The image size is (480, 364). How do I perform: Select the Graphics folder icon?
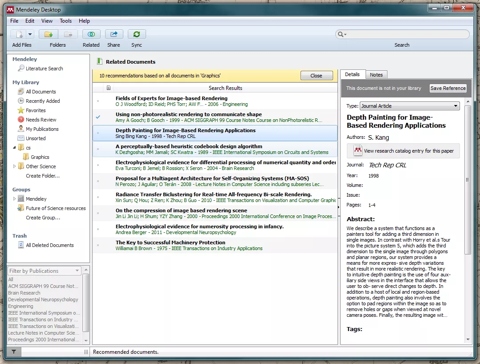[x=26, y=157]
